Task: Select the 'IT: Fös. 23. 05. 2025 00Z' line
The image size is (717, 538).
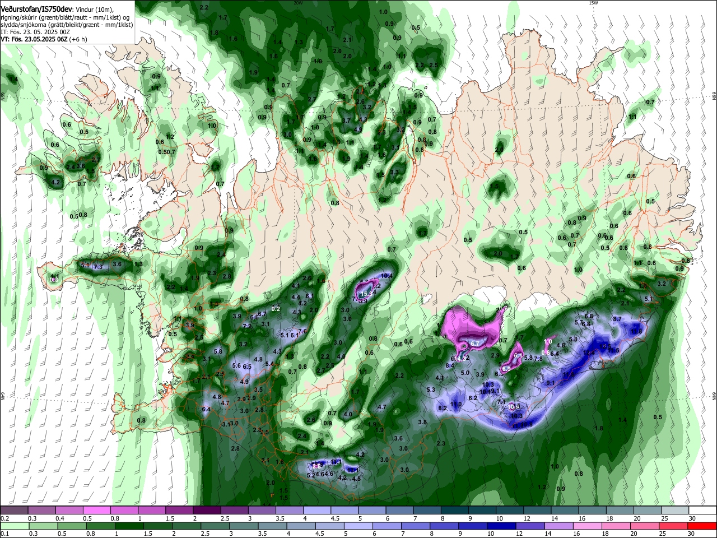Action: click(x=35, y=33)
